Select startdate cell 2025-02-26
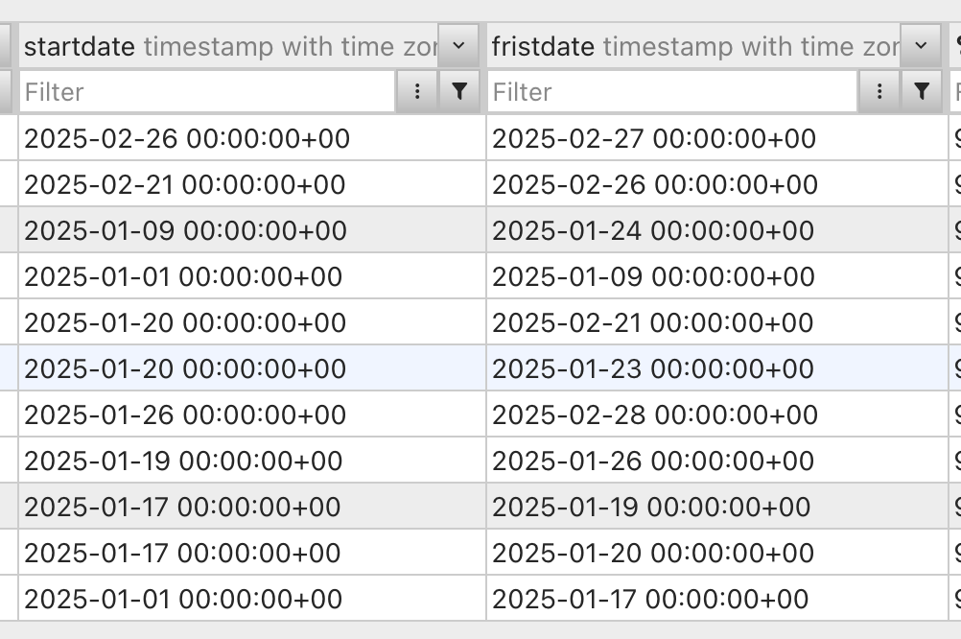961x639 pixels. [252, 138]
